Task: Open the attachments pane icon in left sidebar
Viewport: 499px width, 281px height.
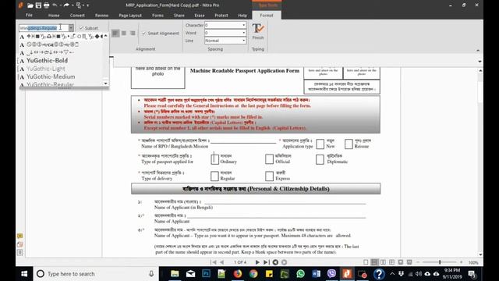Action: (x=19, y=244)
